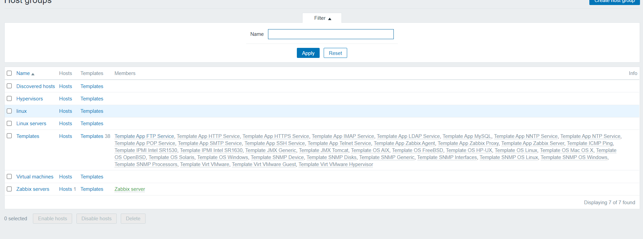Image resolution: width=643 pixels, height=239 pixels.
Task: Open Hosts link for Zabbix servers
Action: (65, 189)
